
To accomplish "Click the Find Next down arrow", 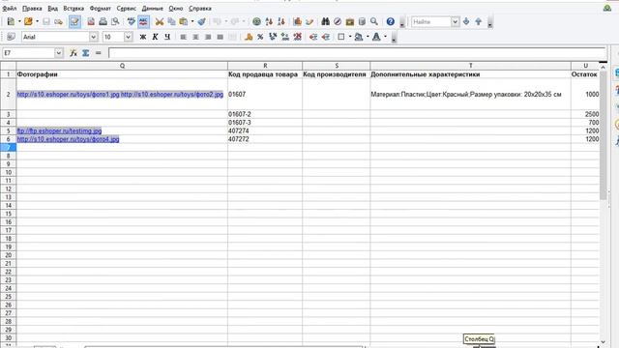I will (x=466, y=21).
